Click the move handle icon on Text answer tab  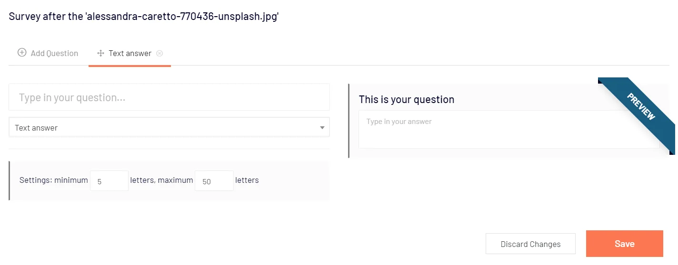pos(100,53)
